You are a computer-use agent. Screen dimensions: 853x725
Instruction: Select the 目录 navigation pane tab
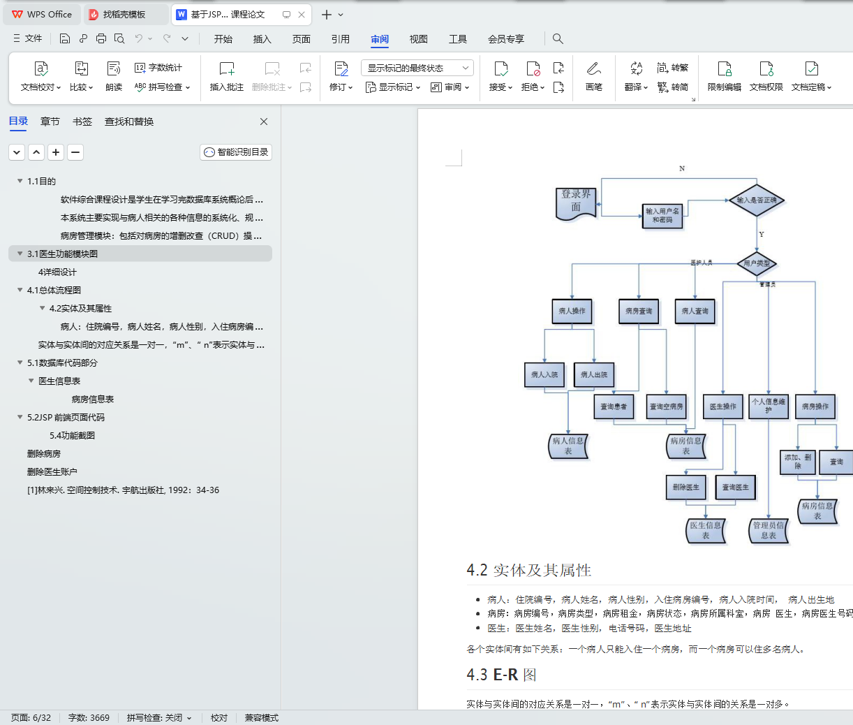[x=18, y=122]
